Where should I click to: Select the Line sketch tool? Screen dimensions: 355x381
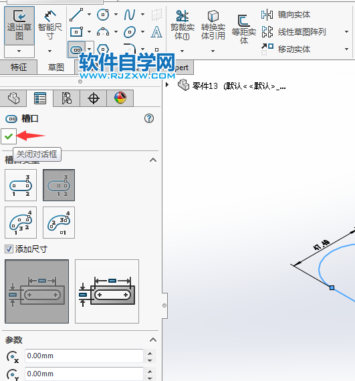pyautogui.click(x=76, y=15)
